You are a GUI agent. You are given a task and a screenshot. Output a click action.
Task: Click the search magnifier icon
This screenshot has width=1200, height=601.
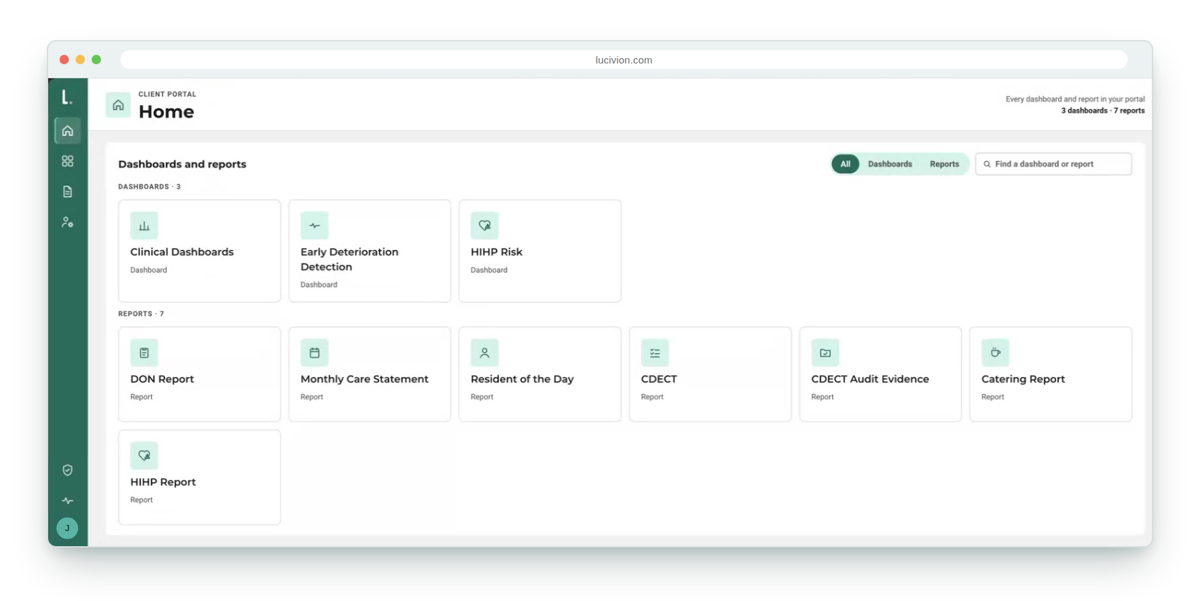point(987,164)
